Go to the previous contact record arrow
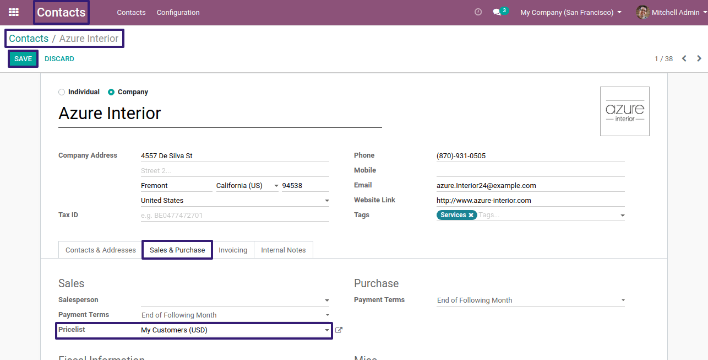The image size is (708, 360). pyautogui.click(x=684, y=58)
